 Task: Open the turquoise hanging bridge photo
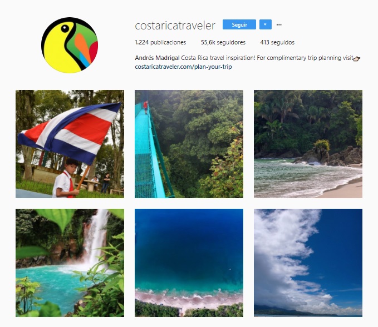coord(189,144)
